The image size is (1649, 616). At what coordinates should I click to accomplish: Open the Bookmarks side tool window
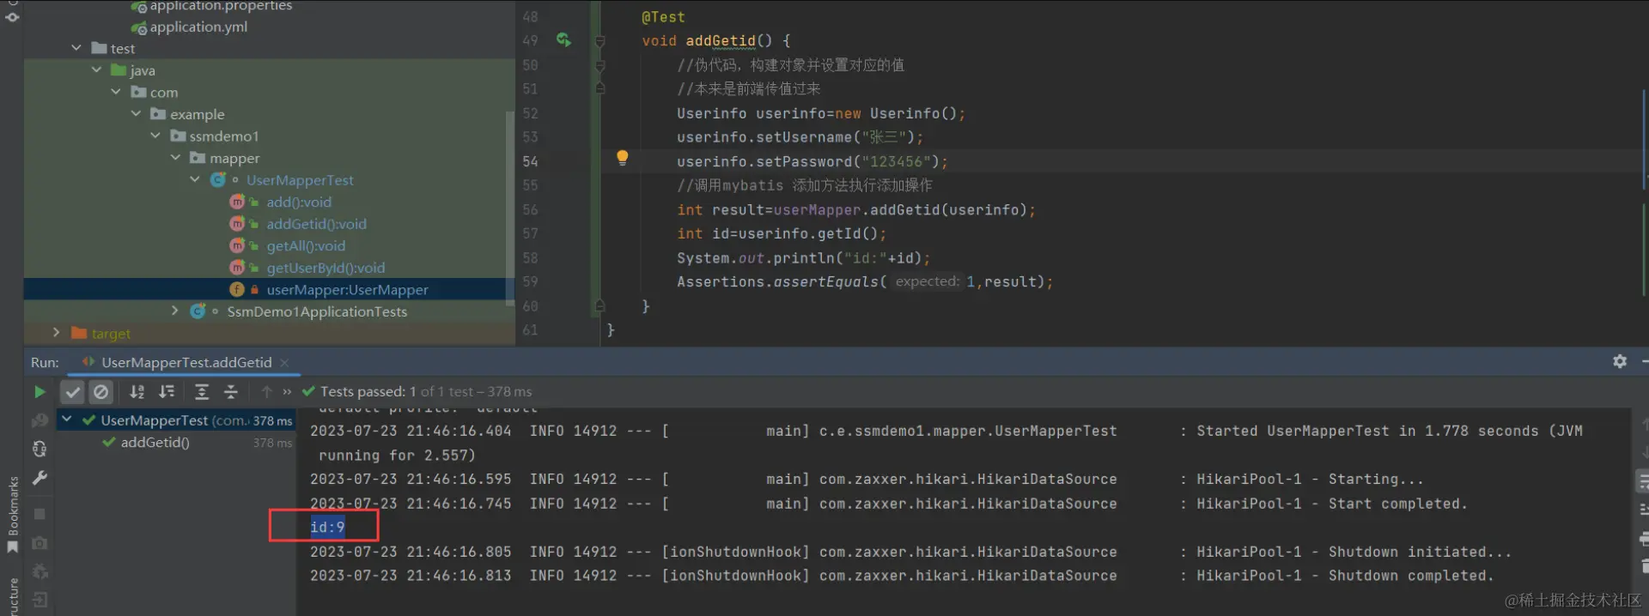pos(12,515)
